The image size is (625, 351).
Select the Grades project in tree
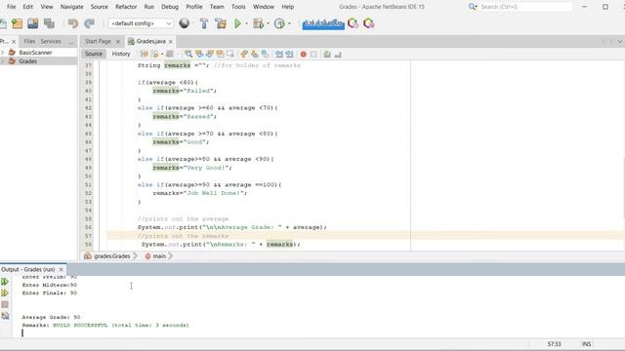(28, 61)
